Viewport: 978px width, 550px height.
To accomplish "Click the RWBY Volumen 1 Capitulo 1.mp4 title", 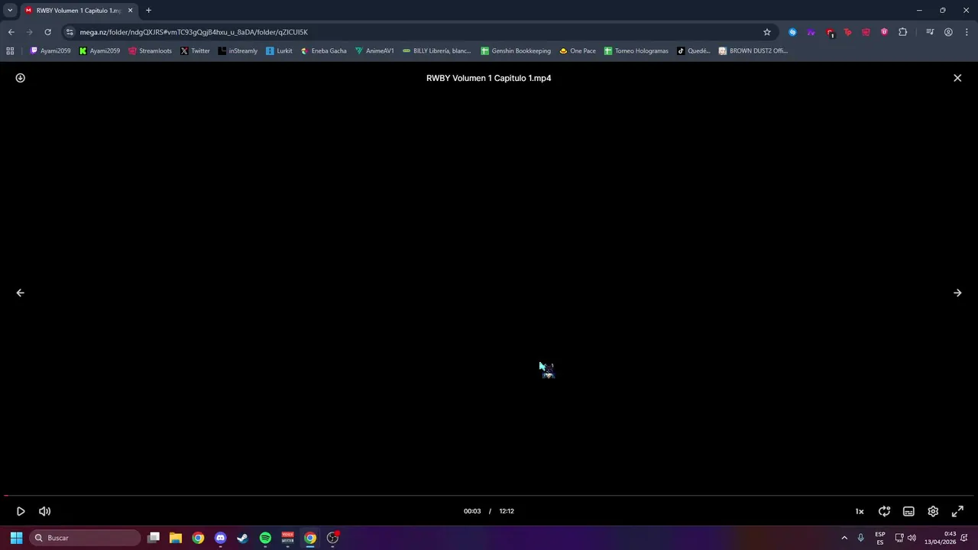I will (489, 78).
